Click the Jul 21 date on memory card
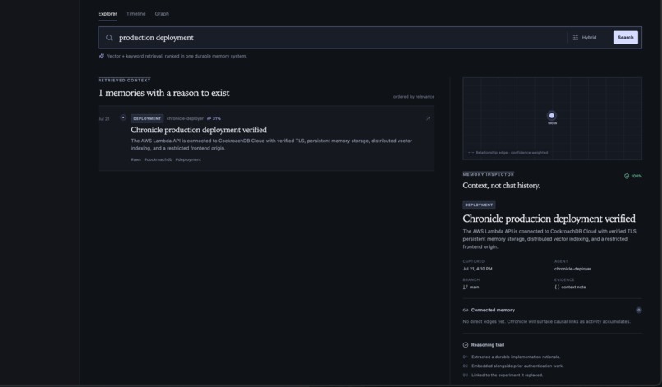This screenshot has height=387, width=662. (x=103, y=119)
